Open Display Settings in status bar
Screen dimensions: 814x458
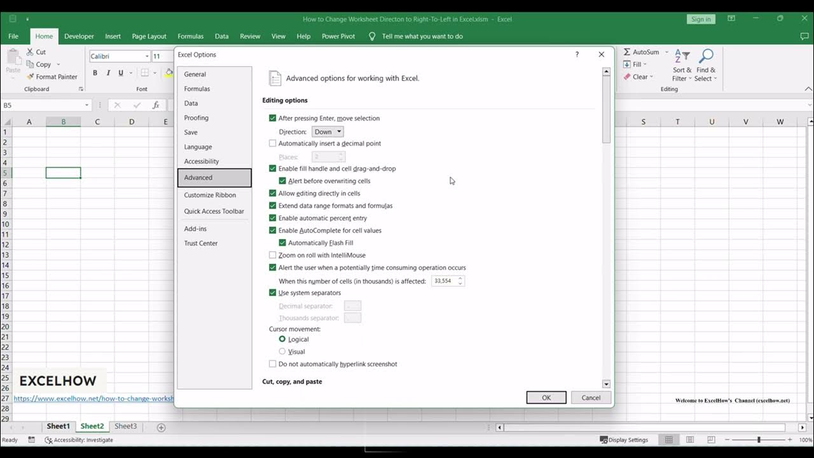[624, 440]
